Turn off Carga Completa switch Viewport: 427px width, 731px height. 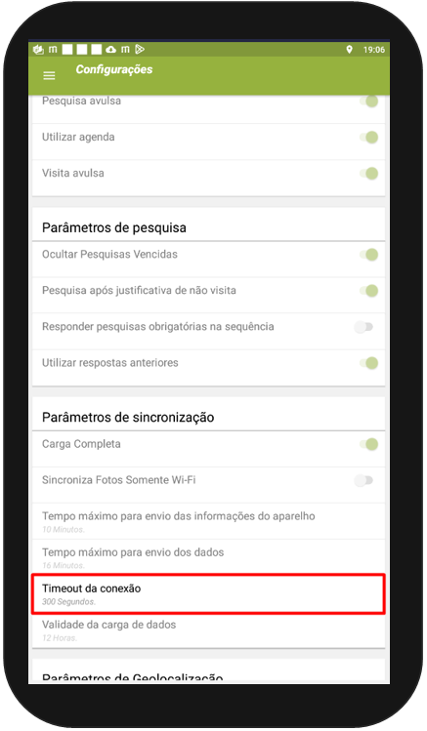pyautogui.click(x=368, y=444)
